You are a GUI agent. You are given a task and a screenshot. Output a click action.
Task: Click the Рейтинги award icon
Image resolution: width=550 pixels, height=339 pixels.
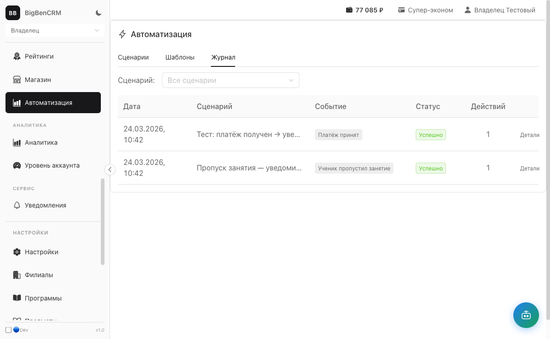point(17,56)
